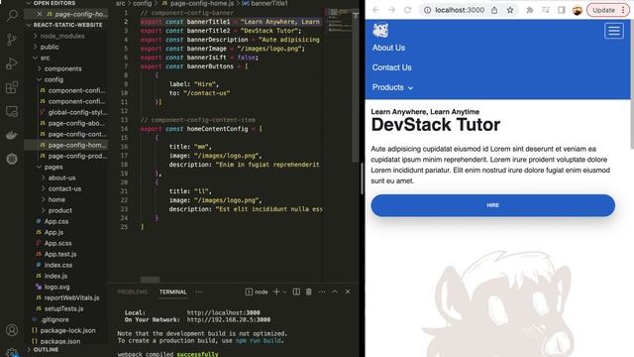Image resolution: width=634 pixels, height=357 pixels.
Task: Open the Chrome profile avatar
Action: (577, 10)
